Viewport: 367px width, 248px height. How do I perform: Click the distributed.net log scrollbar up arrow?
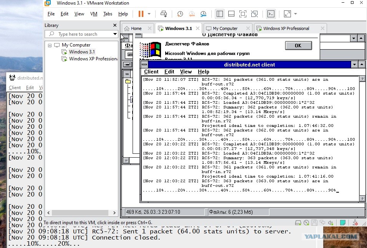[x=362, y=79]
